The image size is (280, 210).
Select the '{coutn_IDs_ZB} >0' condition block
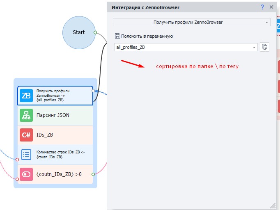coord(55,174)
